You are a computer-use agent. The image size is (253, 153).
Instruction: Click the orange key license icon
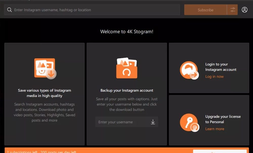pos(189,123)
